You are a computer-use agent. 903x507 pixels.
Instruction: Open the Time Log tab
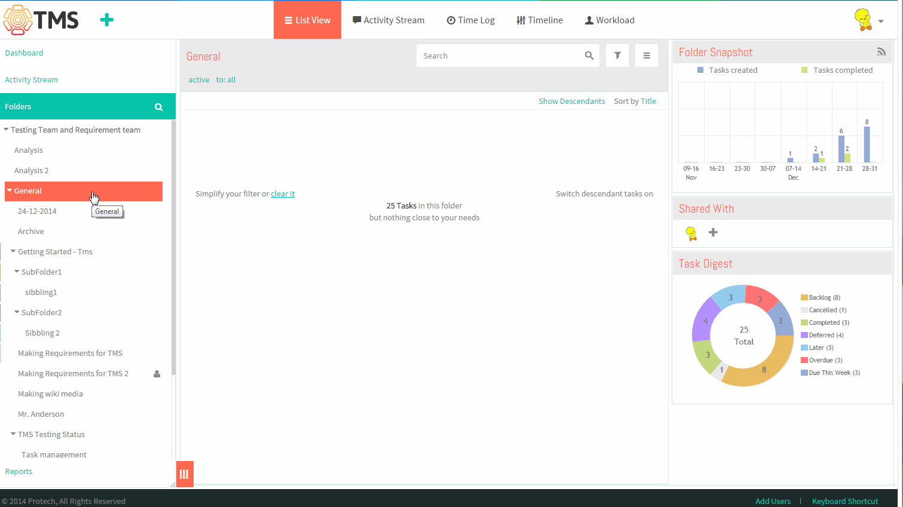coord(471,20)
